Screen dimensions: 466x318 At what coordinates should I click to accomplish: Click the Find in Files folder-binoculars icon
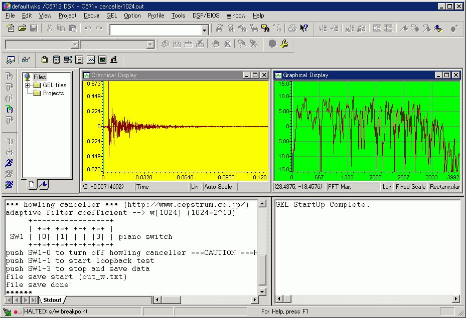coord(265,28)
